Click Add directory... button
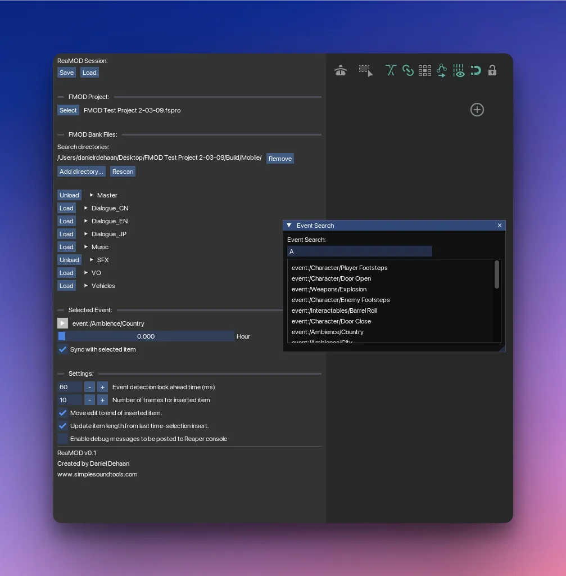Screen dimensions: 566x576 (x=81, y=172)
